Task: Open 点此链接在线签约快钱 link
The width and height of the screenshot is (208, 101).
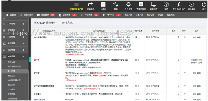Action: pos(75,54)
